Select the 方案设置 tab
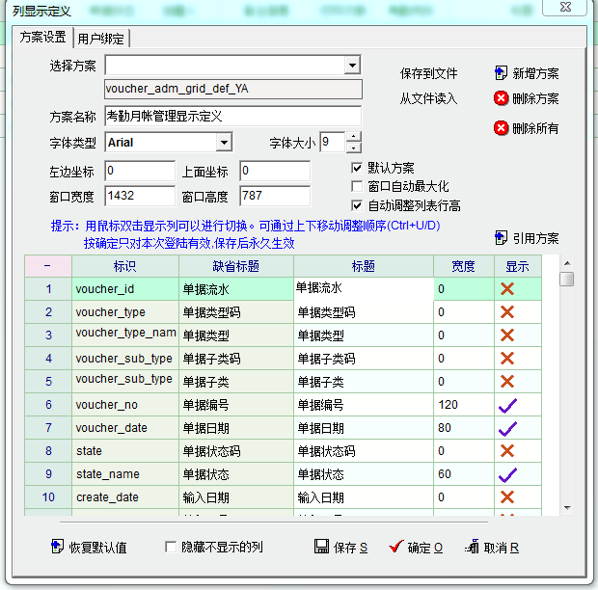 [43, 38]
